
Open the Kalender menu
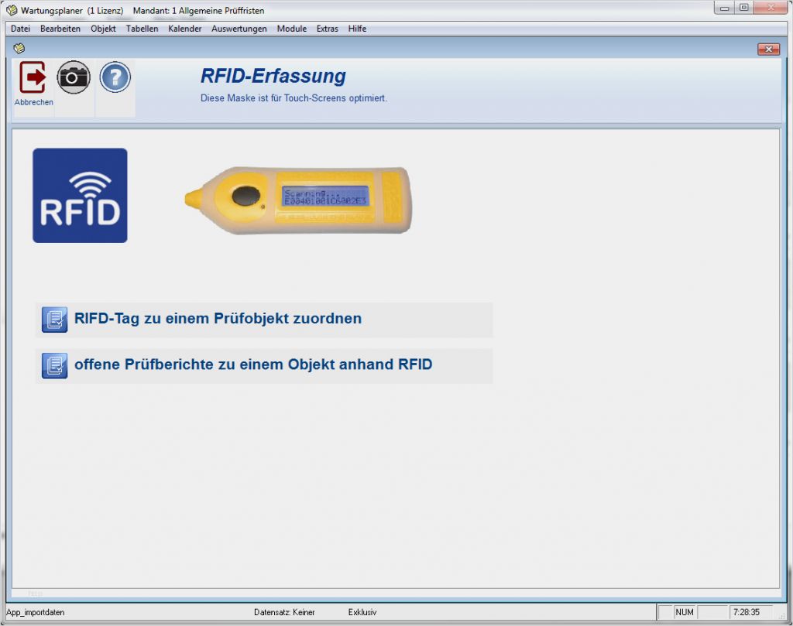pos(184,29)
